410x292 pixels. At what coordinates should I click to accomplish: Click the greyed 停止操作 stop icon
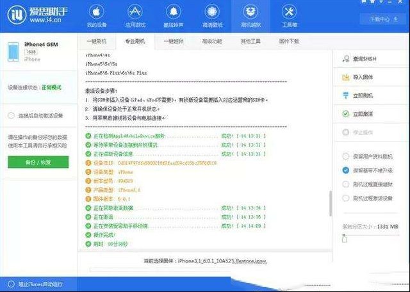pos(346,133)
